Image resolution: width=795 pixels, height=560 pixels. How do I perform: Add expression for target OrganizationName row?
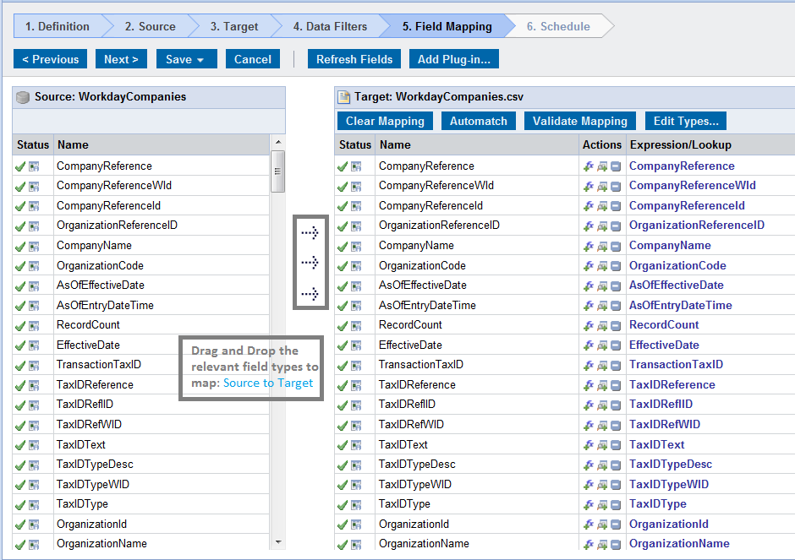pos(589,544)
